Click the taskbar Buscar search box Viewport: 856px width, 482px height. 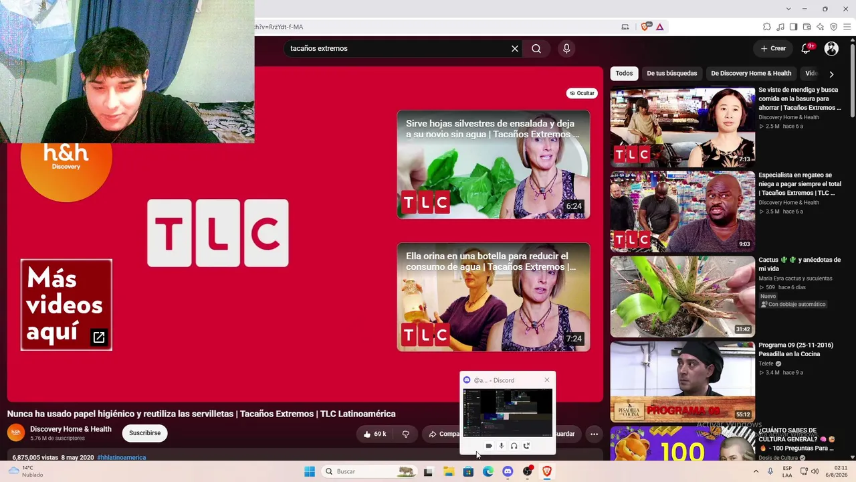point(369,471)
